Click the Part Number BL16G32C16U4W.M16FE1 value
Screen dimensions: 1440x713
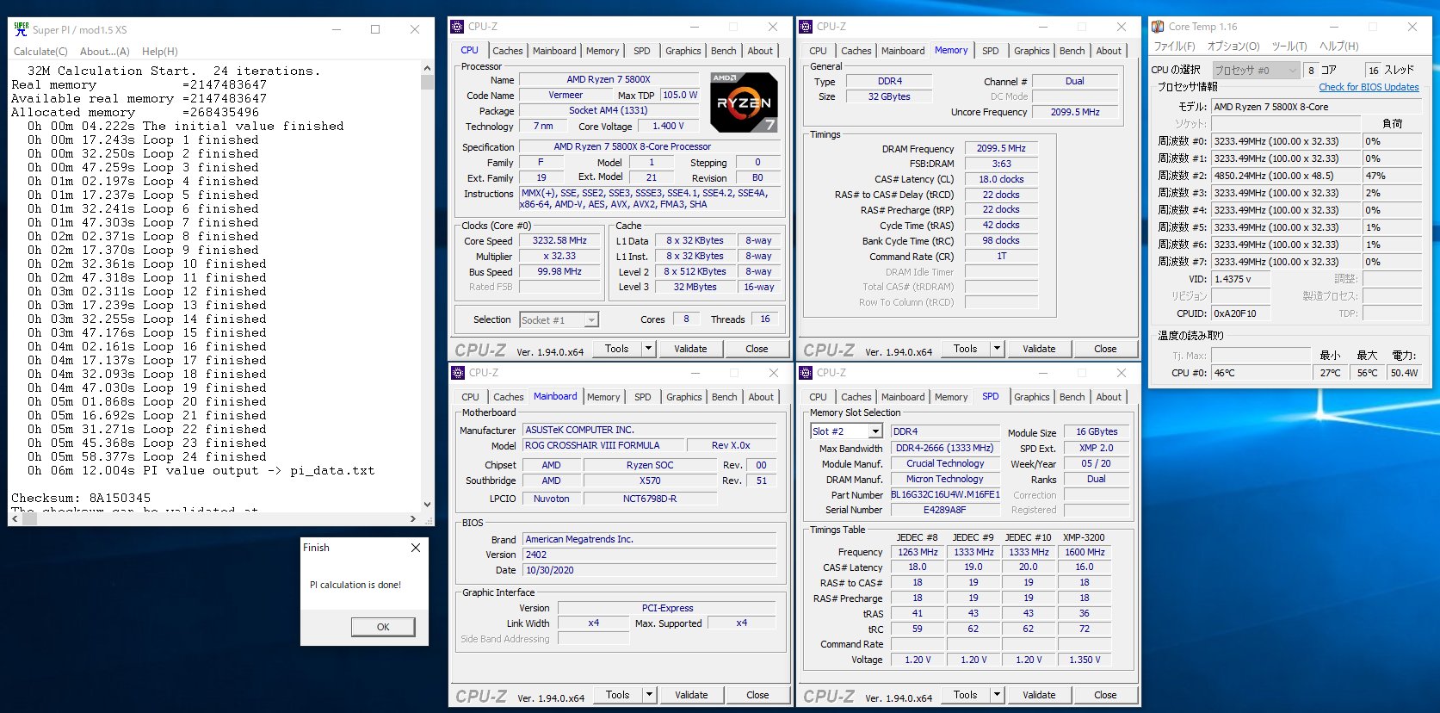(x=945, y=495)
